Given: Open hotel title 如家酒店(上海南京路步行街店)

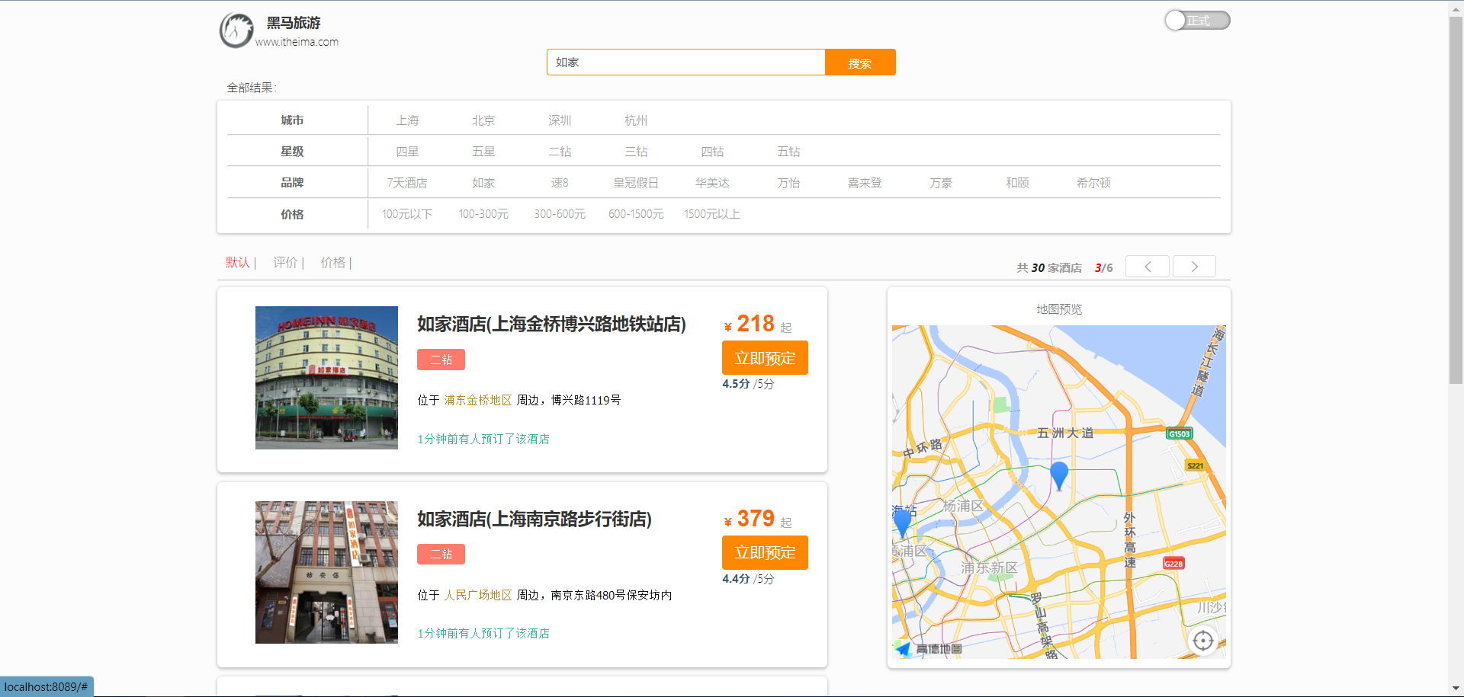Looking at the screenshot, I should 534,520.
